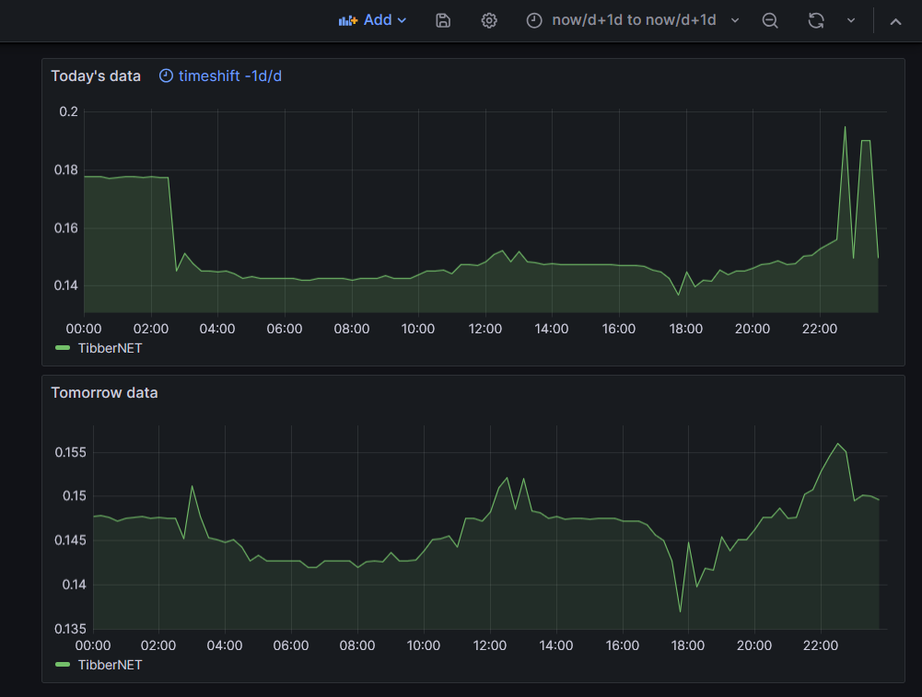Click the clock icon in time picker
This screenshot has width=922, height=697.
[x=534, y=20]
